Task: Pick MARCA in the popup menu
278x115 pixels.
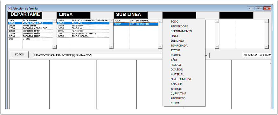Action: pyautogui.click(x=184, y=55)
